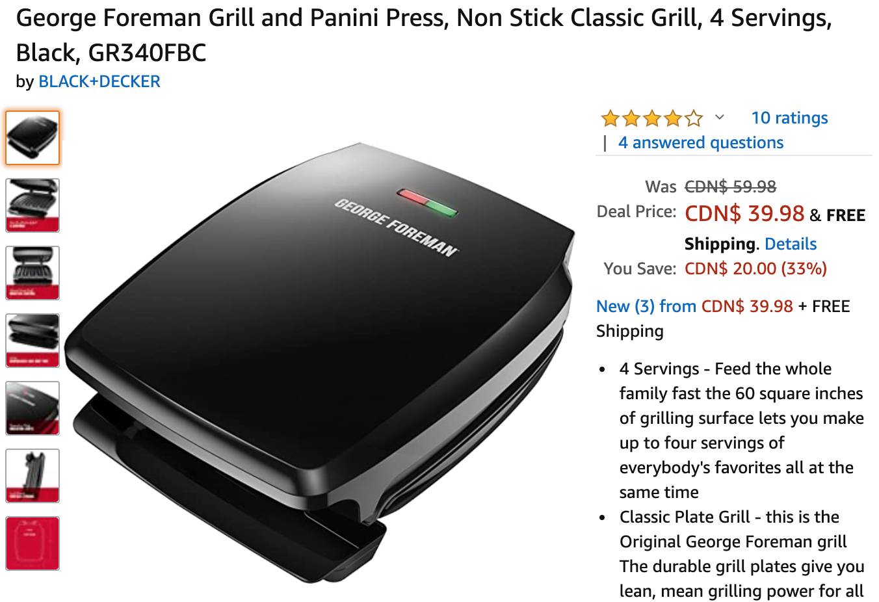Open the BLACK+DECKER brand link
879x602 pixels.
99,81
